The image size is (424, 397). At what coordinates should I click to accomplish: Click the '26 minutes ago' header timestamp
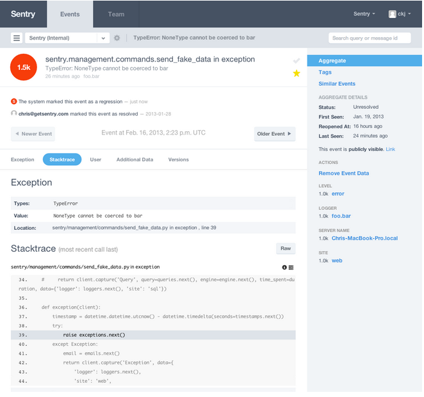click(63, 76)
